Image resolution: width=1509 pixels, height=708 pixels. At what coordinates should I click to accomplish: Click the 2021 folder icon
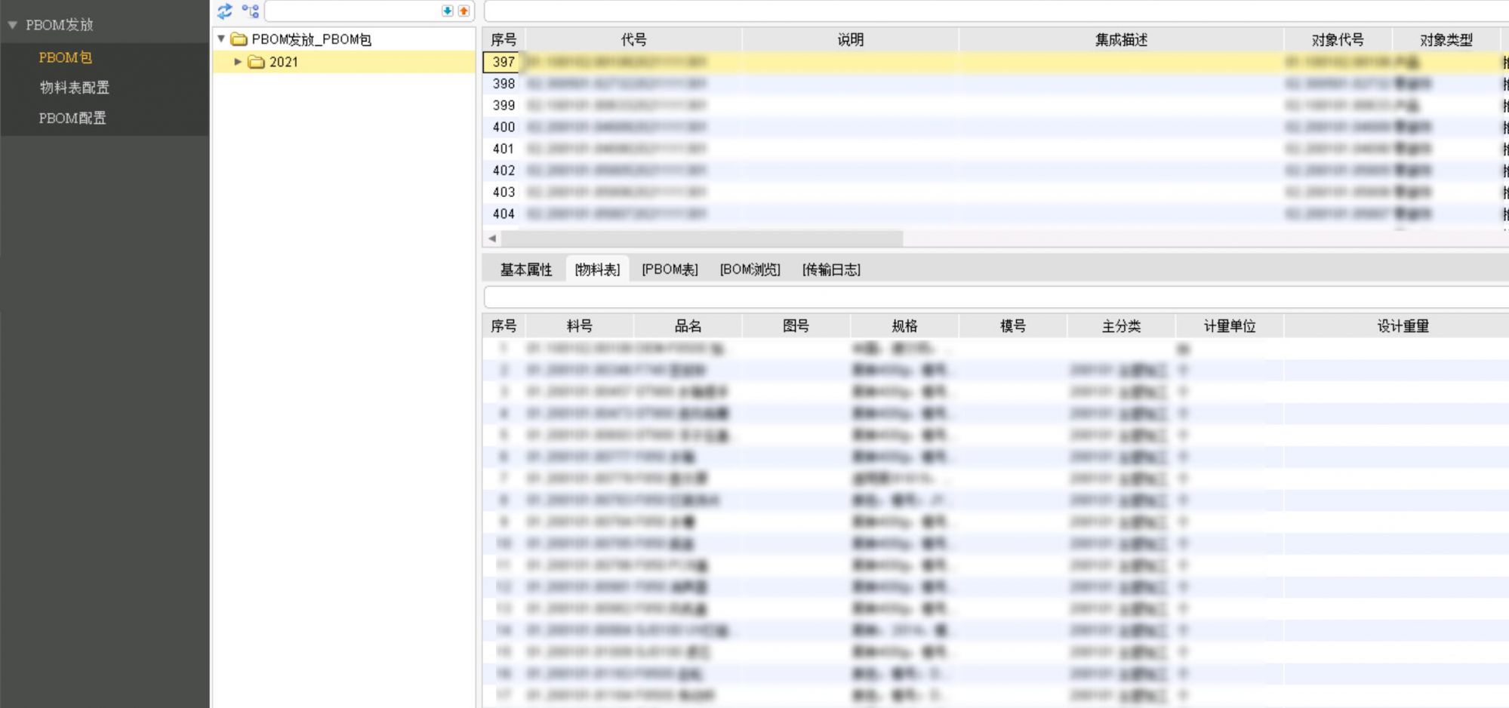click(257, 62)
